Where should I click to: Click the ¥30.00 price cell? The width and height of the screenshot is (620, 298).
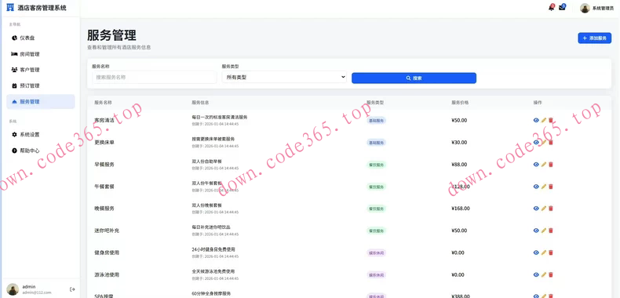click(x=459, y=142)
